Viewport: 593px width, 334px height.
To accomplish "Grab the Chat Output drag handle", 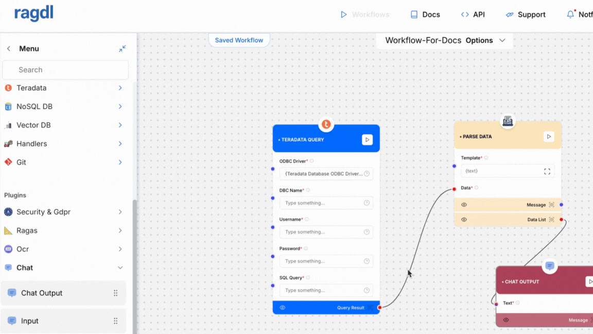I will tap(116, 293).
